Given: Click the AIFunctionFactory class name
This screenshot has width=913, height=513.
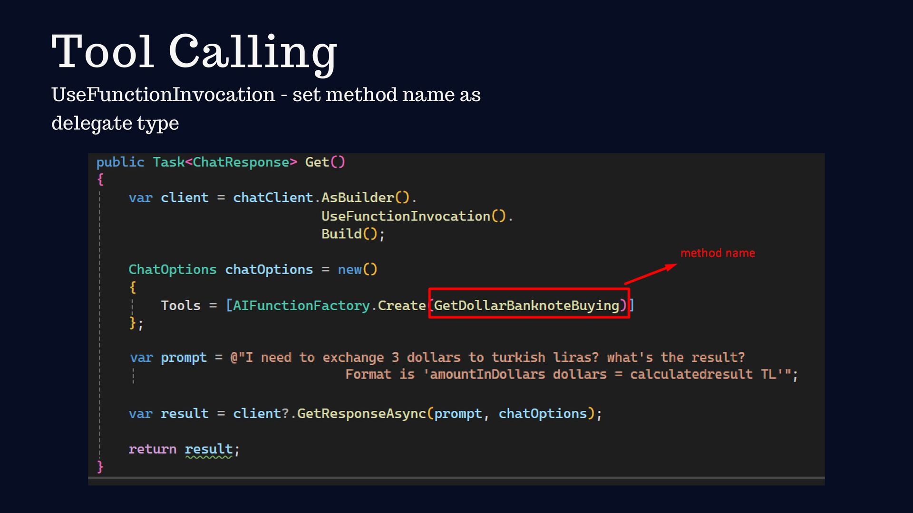Looking at the screenshot, I should [301, 305].
